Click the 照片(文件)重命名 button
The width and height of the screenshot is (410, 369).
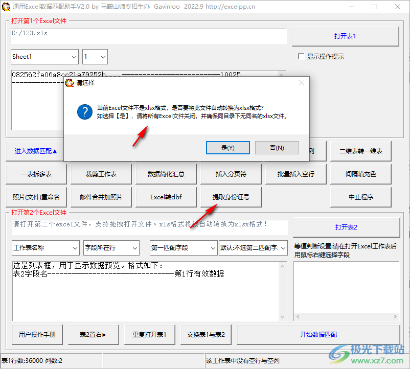click(x=36, y=197)
